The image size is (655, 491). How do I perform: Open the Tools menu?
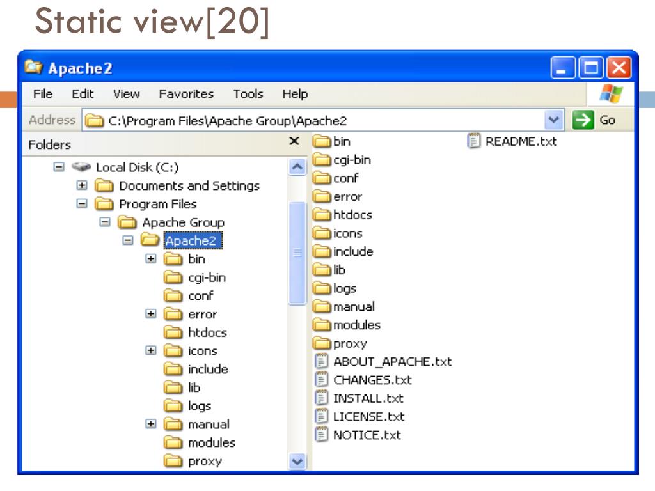click(248, 94)
